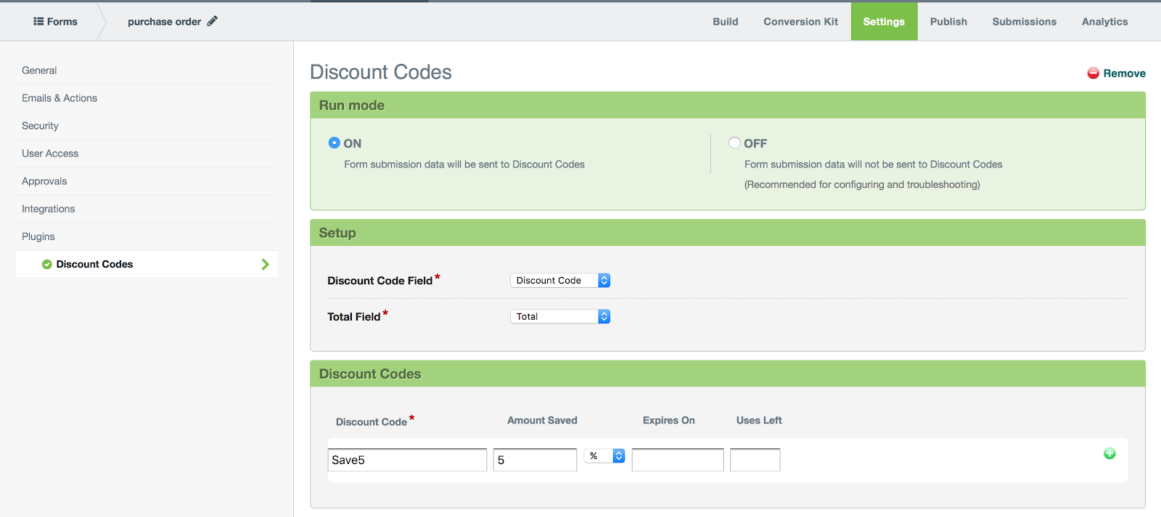This screenshot has height=517, width=1161.
Task: Open Emails & Actions settings
Action: click(x=60, y=98)
